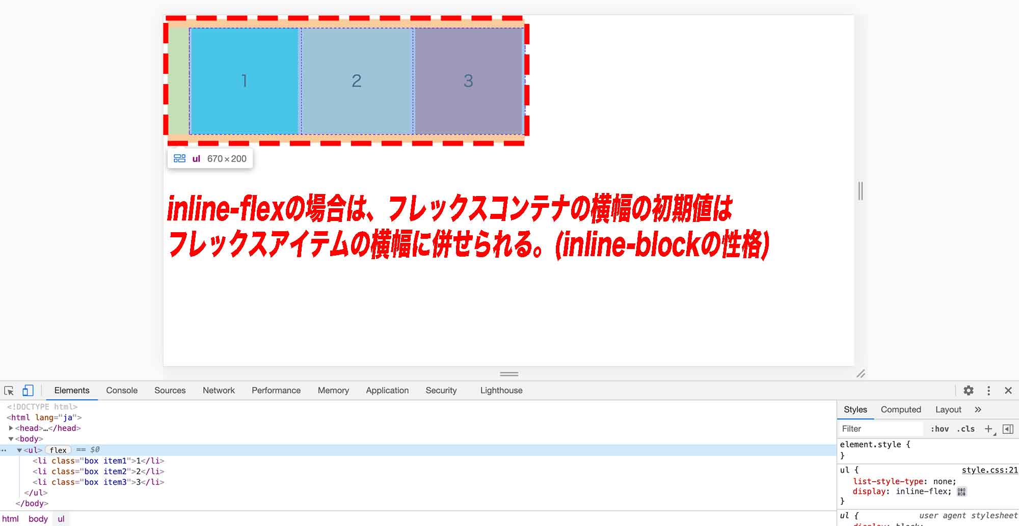Open the styles overflow chevron menu

coord(978,409)
